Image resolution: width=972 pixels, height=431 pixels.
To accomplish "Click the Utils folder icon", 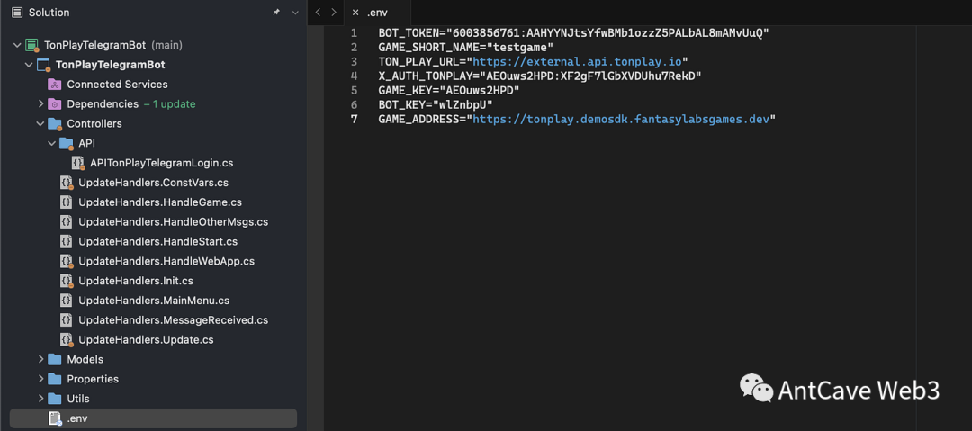I will [x=55, y=399].
